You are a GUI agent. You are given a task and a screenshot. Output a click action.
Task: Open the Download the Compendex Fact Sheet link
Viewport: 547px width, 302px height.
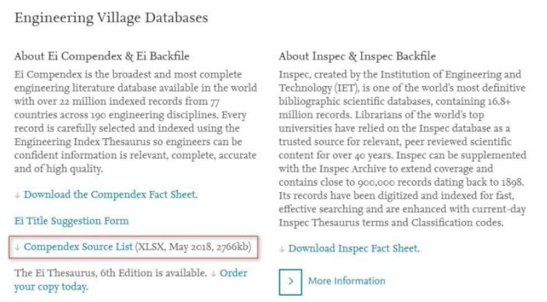(110, 195)
